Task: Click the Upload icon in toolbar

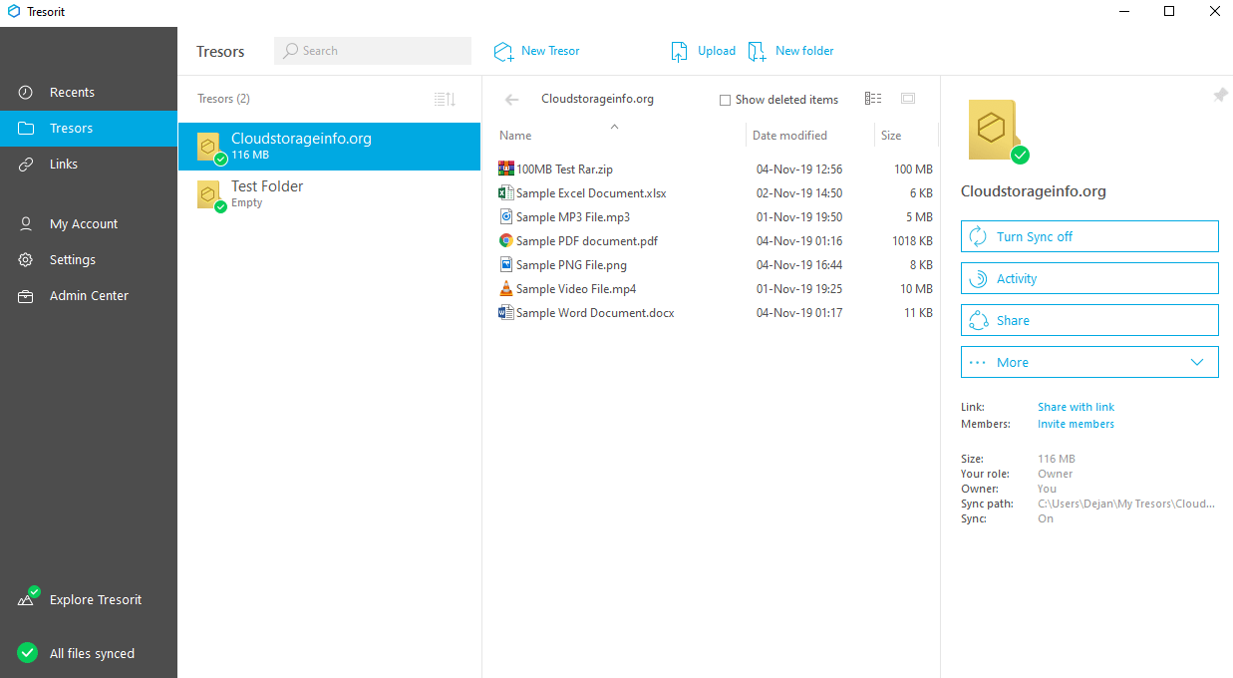Action: pyautogui.click(x=680, y=52)
